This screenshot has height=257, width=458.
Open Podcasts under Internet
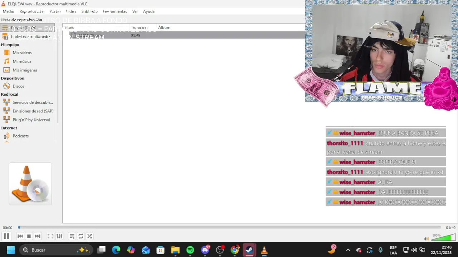point(21,136)
